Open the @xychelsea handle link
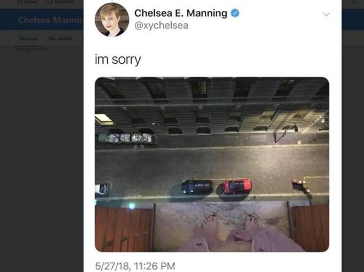The image size is (364, 272). 161,25
